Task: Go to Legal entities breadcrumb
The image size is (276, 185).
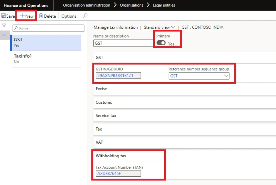Action: [x=164, y=5]
